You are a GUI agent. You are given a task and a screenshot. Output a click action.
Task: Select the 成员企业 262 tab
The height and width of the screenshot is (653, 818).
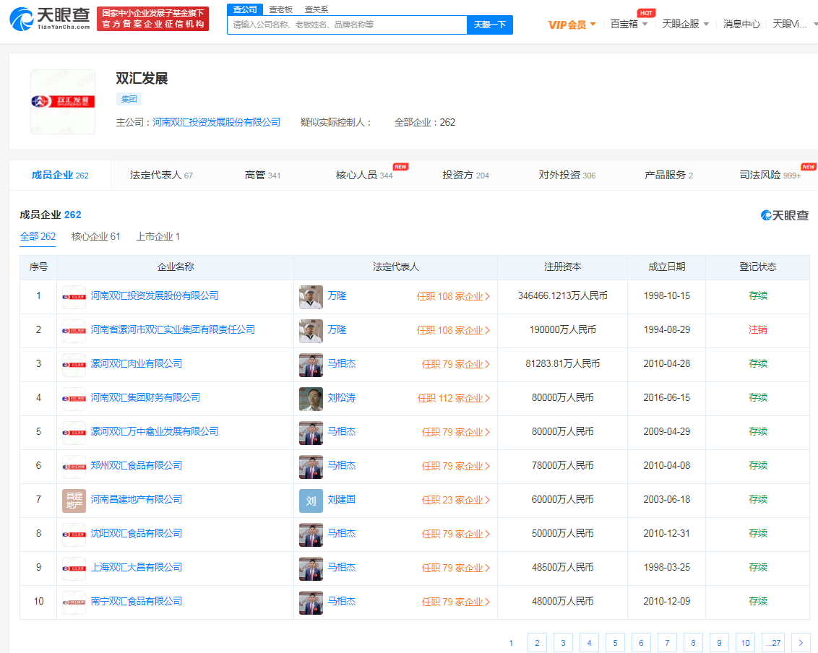tap(60, 176)
